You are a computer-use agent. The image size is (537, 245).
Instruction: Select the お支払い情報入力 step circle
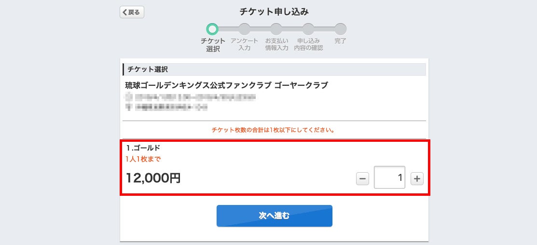[276, 29]
